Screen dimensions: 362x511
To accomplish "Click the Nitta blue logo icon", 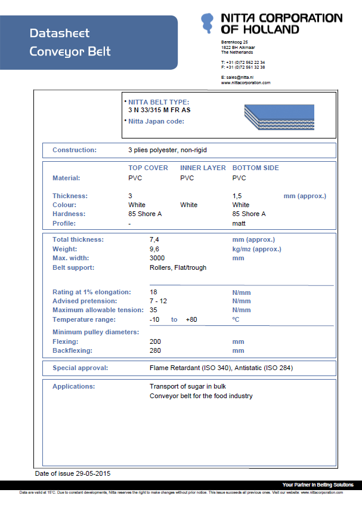I will pos(207,23).
